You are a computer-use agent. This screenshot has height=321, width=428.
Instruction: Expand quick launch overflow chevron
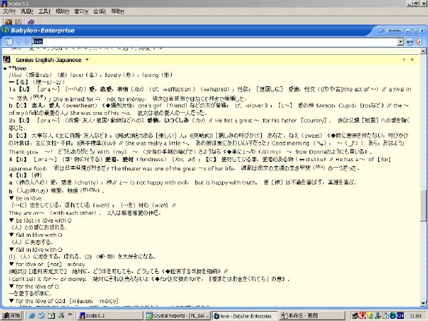(x=70, y=315)
